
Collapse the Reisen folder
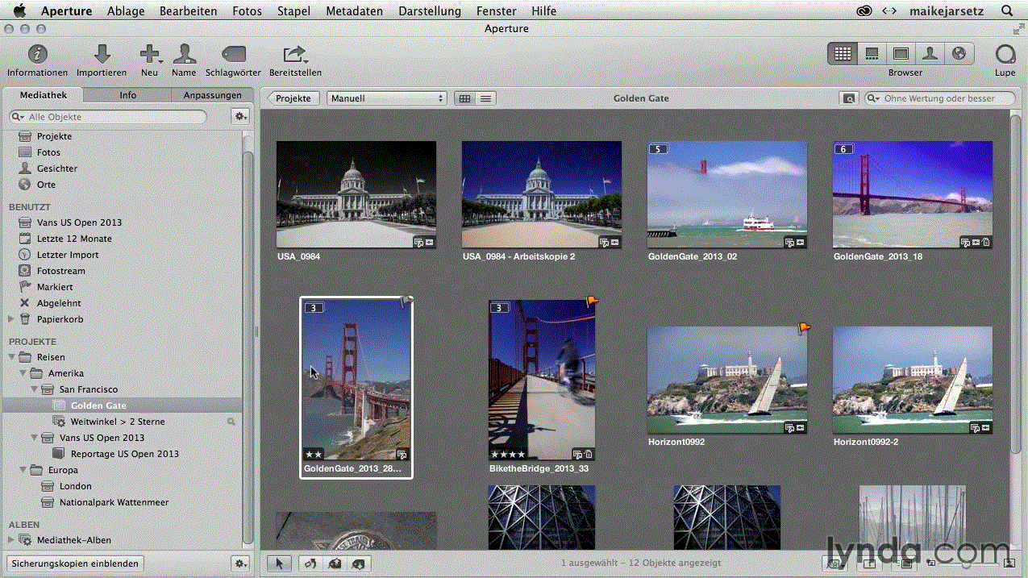point(11,357)
